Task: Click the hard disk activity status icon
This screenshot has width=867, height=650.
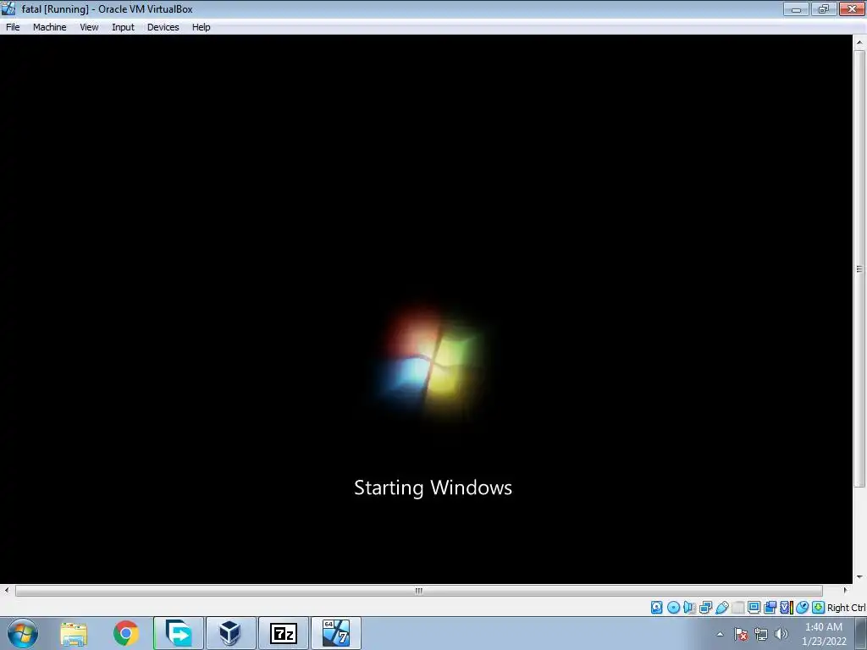Action: click(656, 608)
